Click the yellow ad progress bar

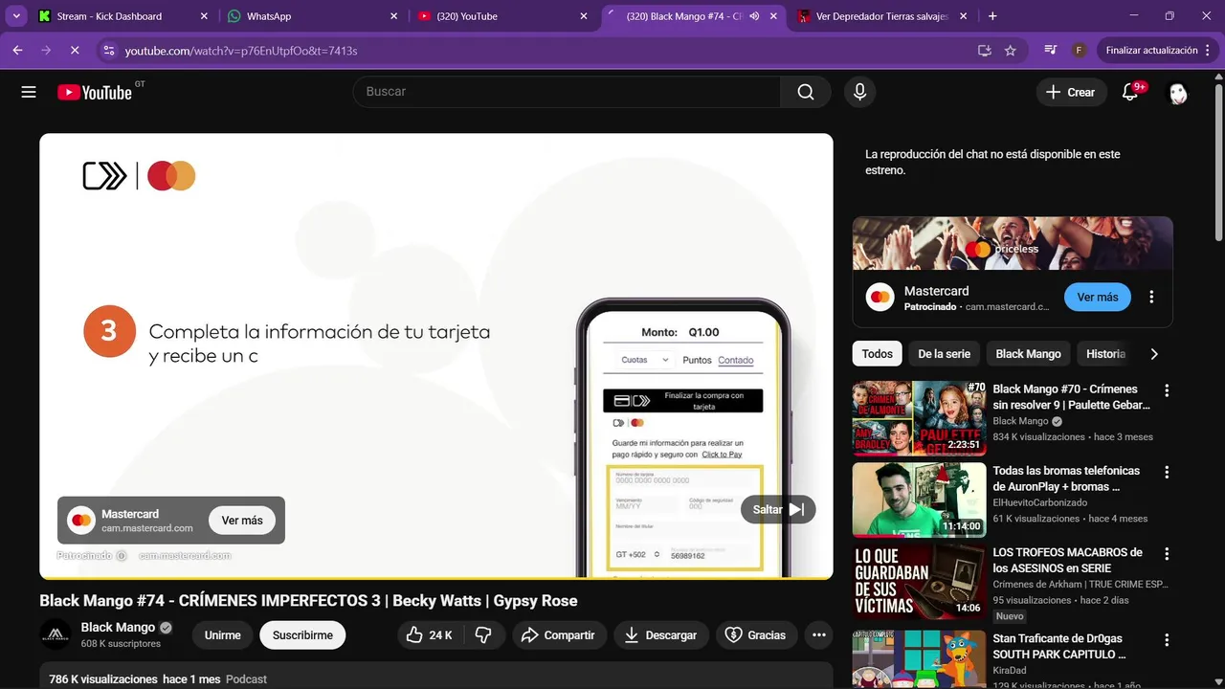[x=436, y=578]
